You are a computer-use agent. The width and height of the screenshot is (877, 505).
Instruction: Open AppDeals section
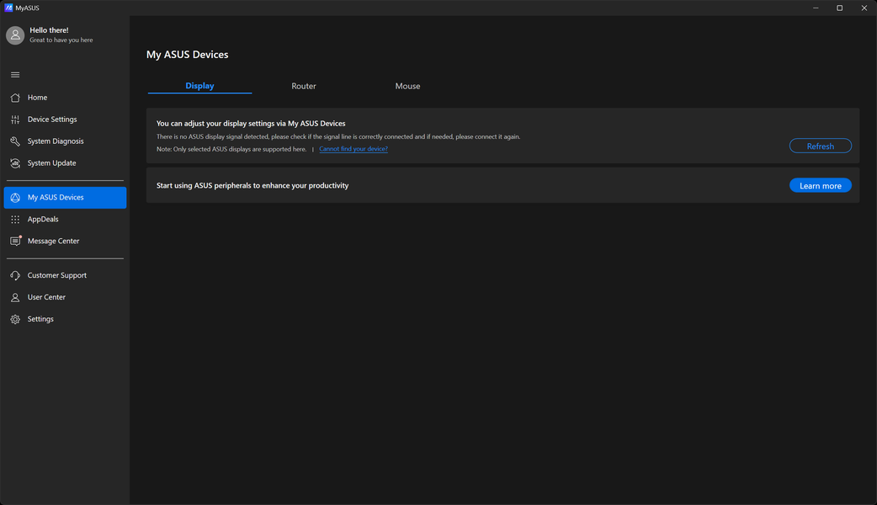pos(65,219)
